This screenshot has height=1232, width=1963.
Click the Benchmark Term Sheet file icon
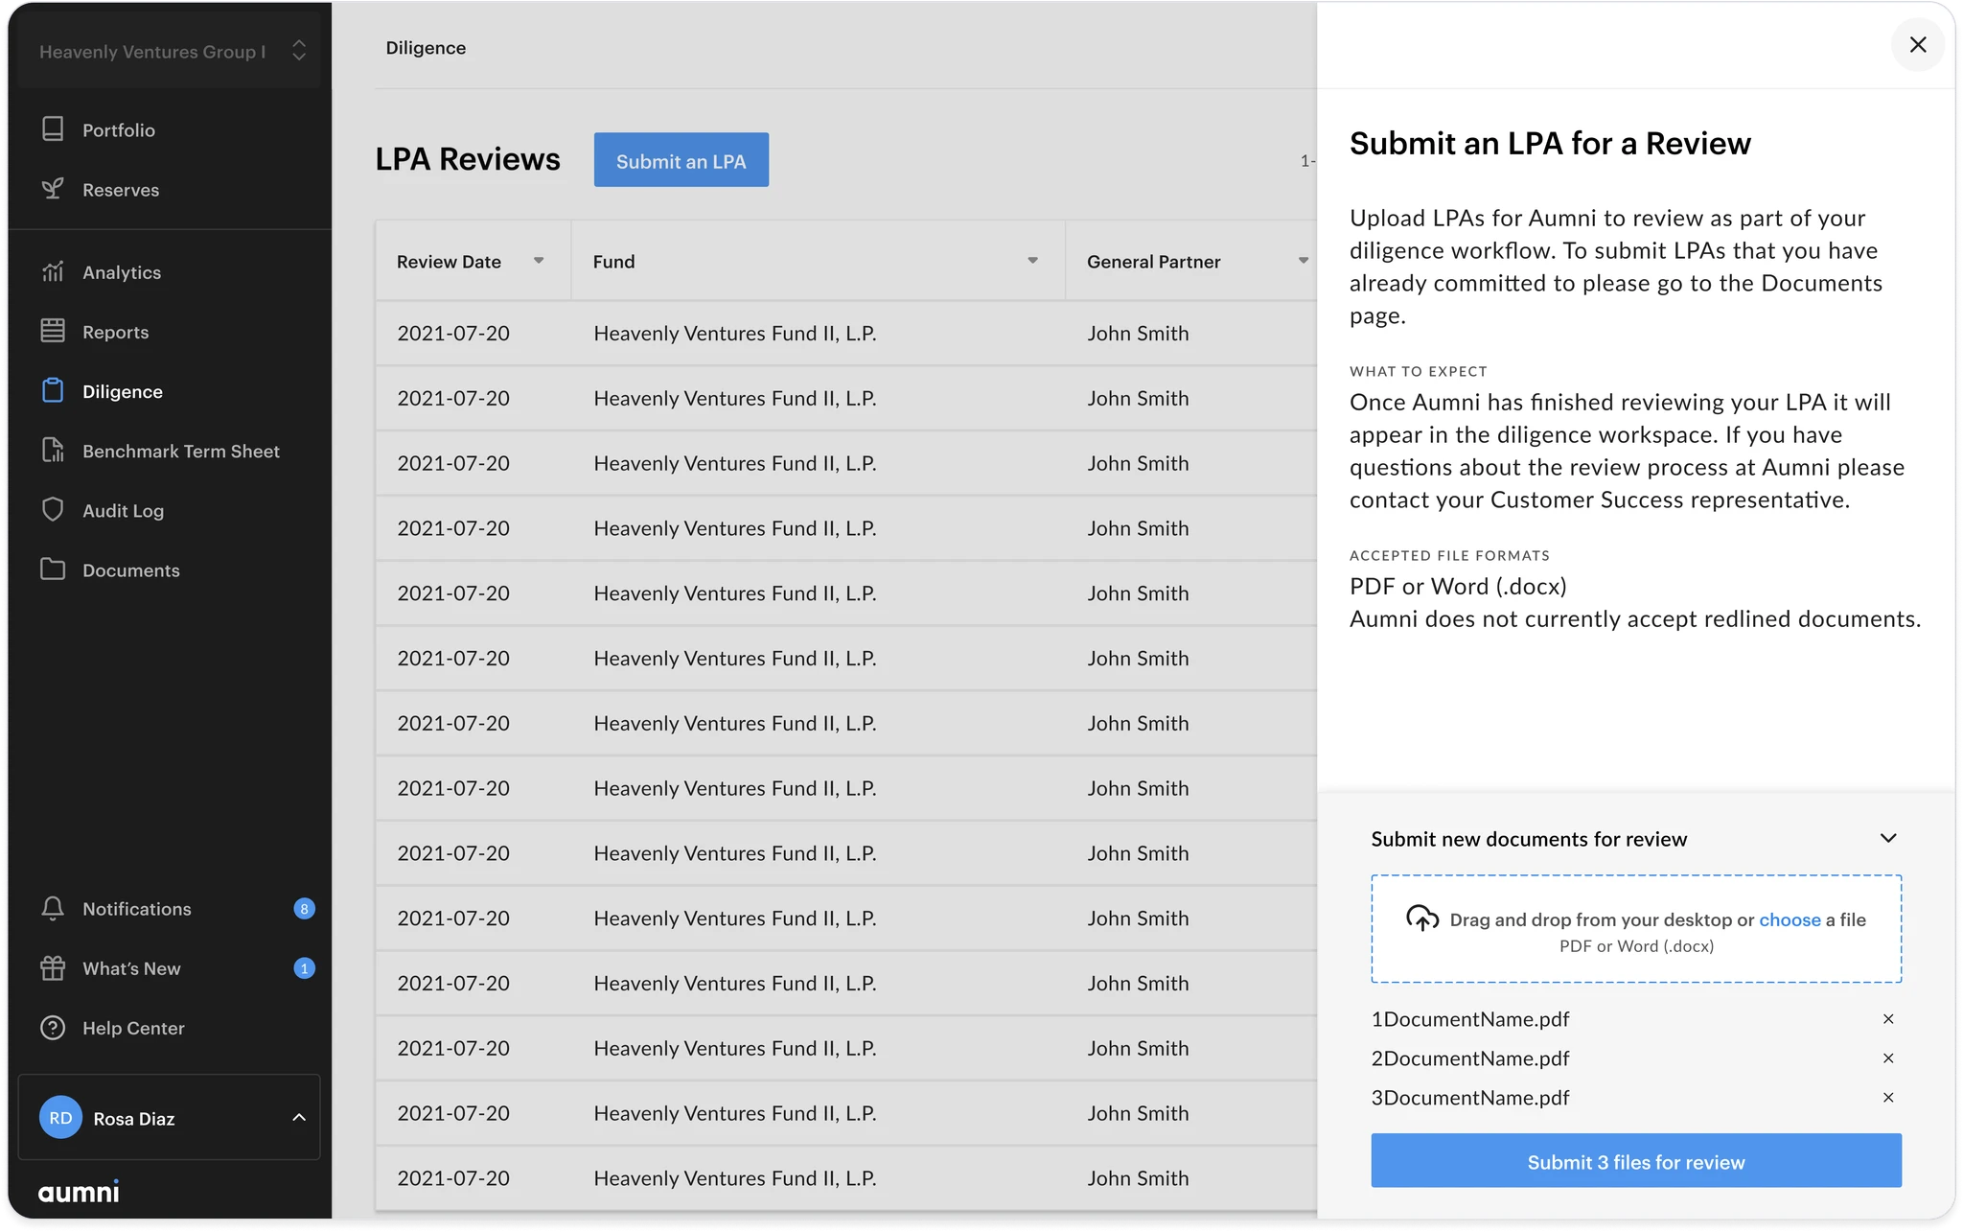tap(53, 451)
